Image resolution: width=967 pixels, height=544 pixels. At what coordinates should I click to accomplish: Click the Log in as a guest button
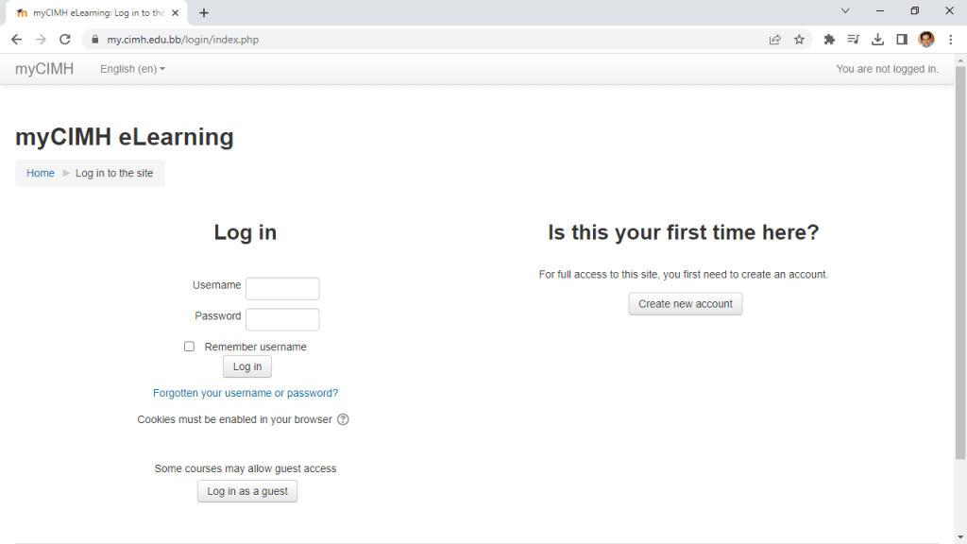click(247, 491)
